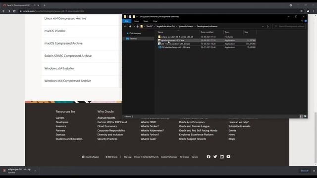This screenshot has height=178, width=317.
Task: Open Oracle LinkedIn page icon
Action: (222, 157)
